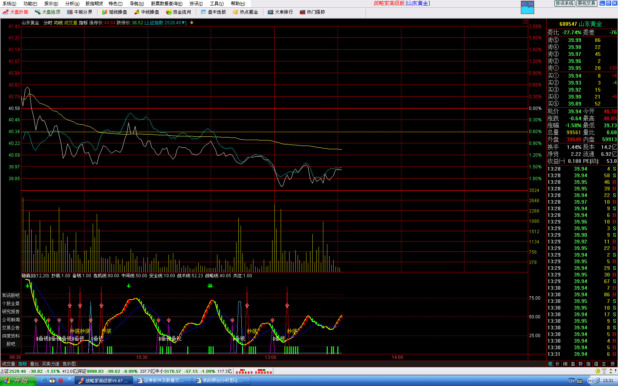Screen dimensions: 618x386
Task: Click the small blue mini-chart thumbnail in title bar
Action: click(528, 7)
